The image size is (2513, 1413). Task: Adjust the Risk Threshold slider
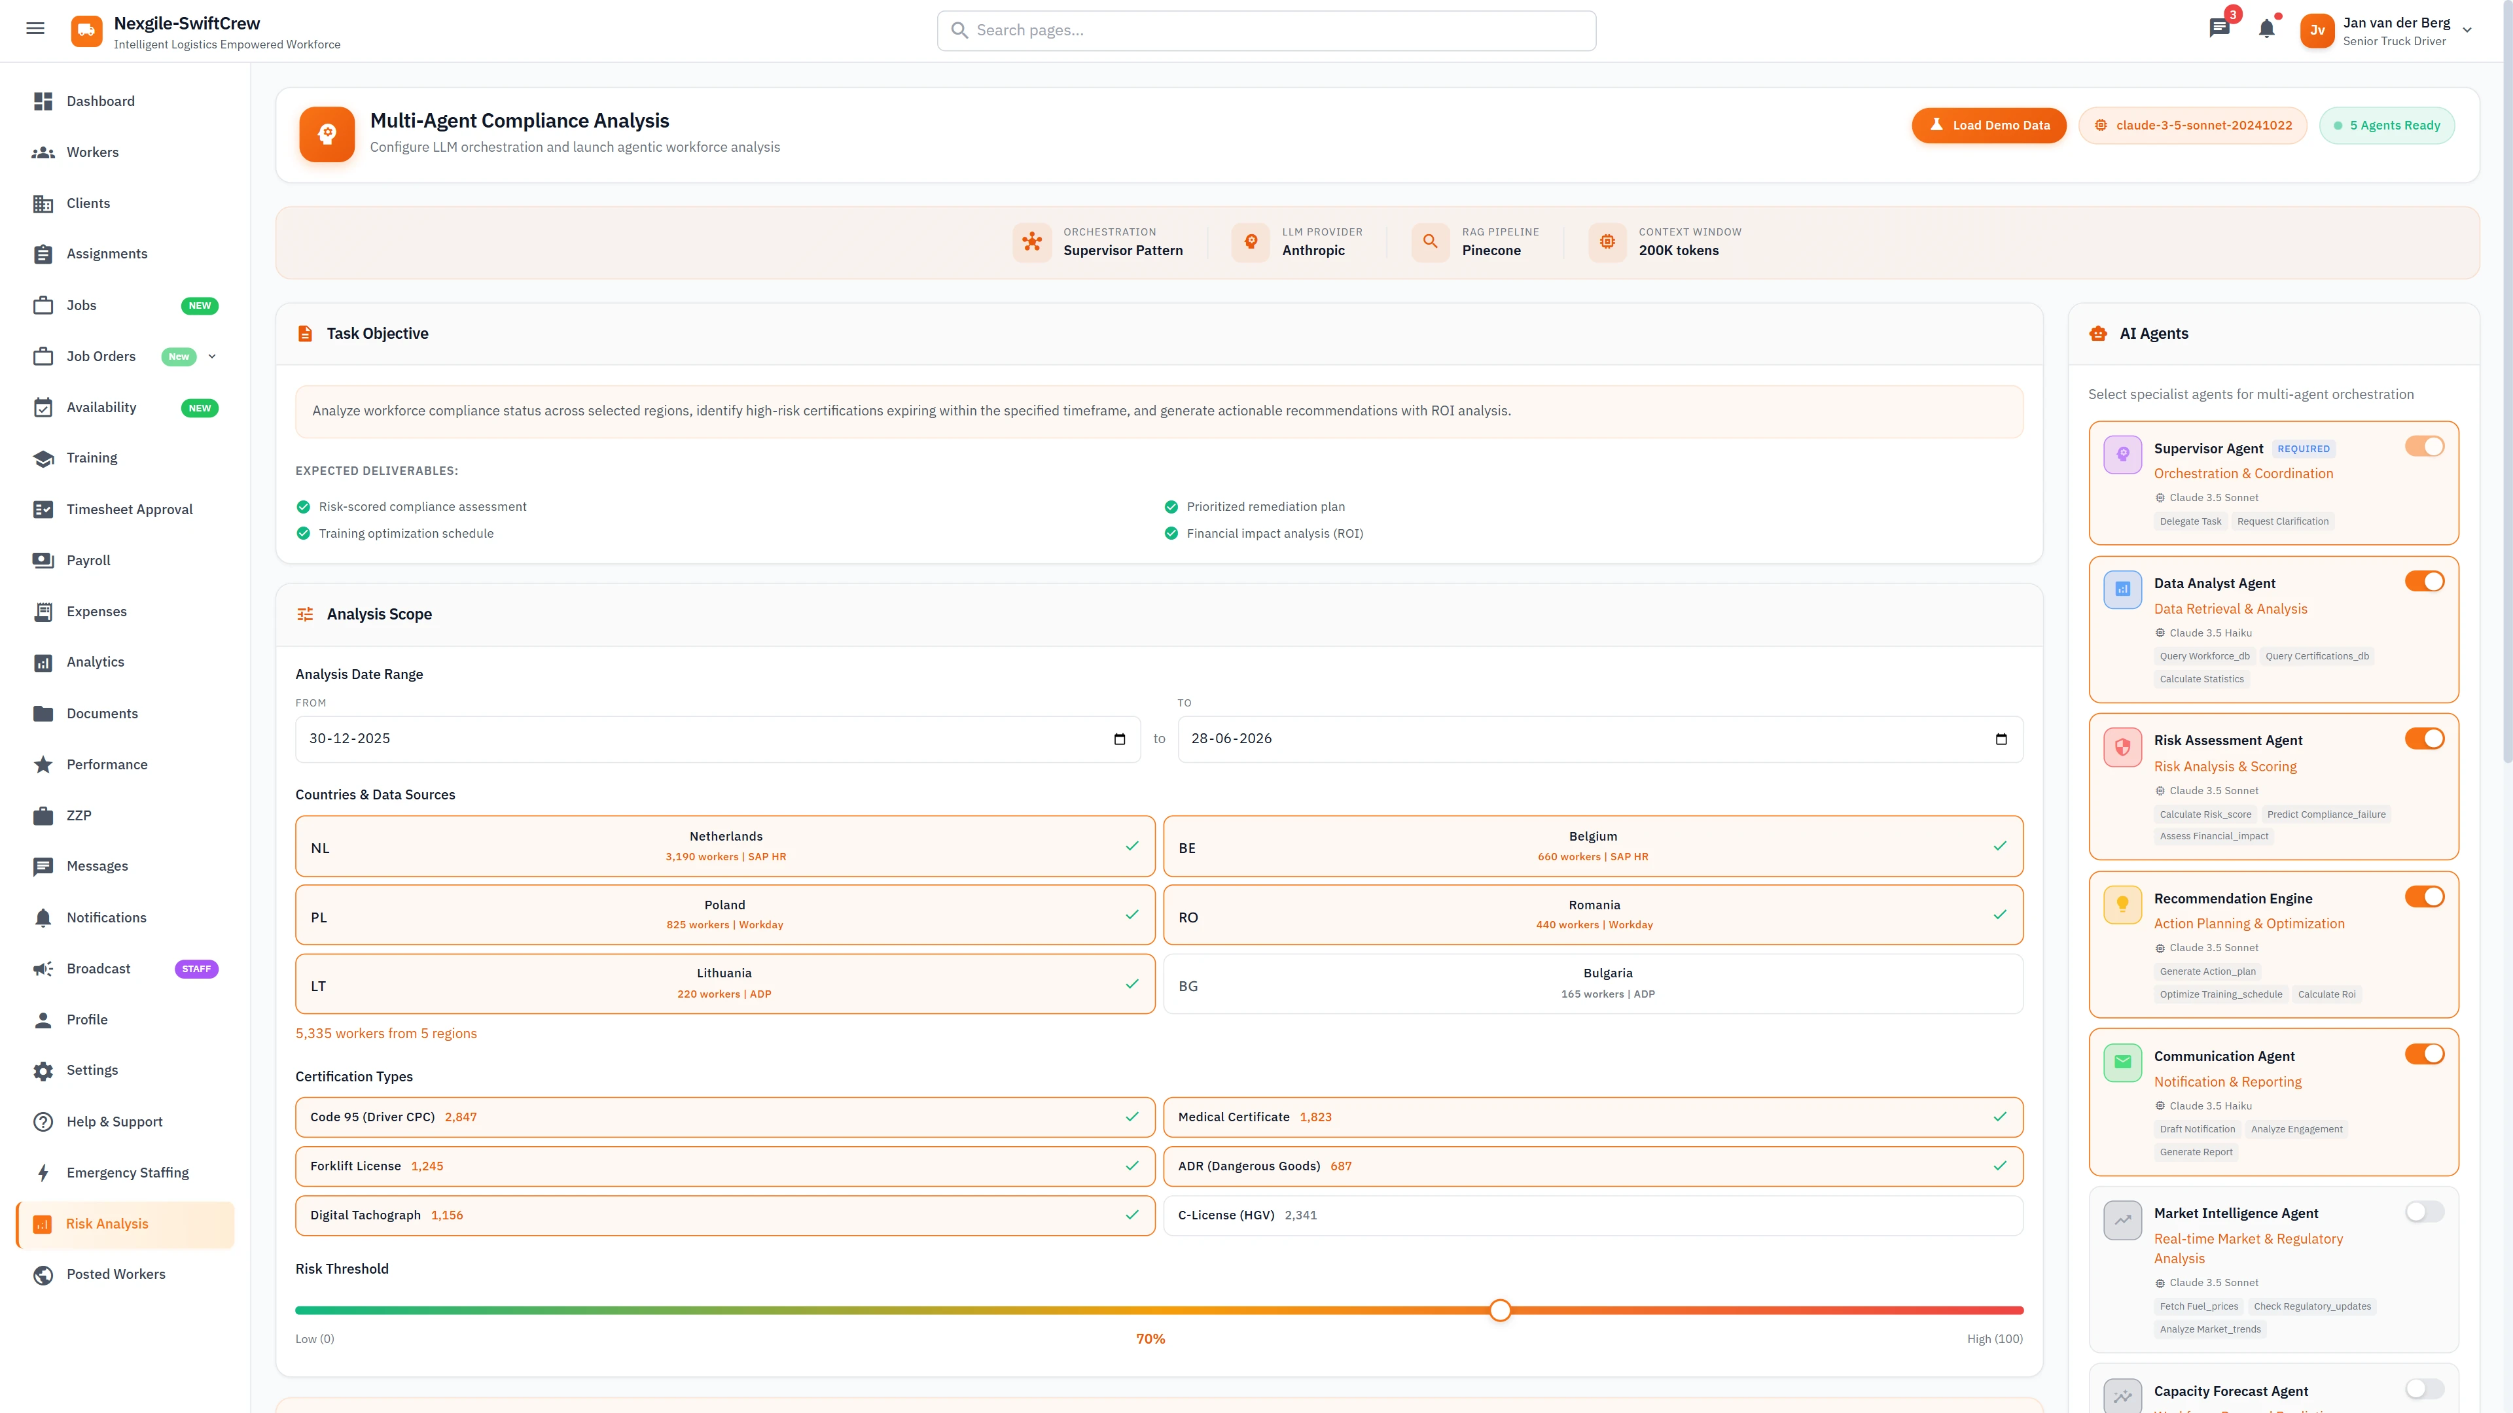click(1499, 1310)
